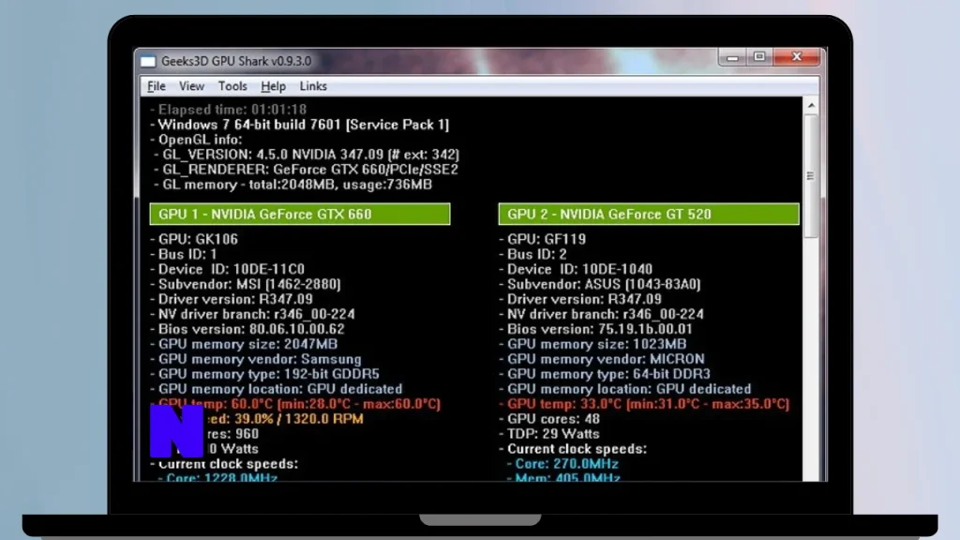Click the Bus ID: 1 line

click(x=184, y=254)
